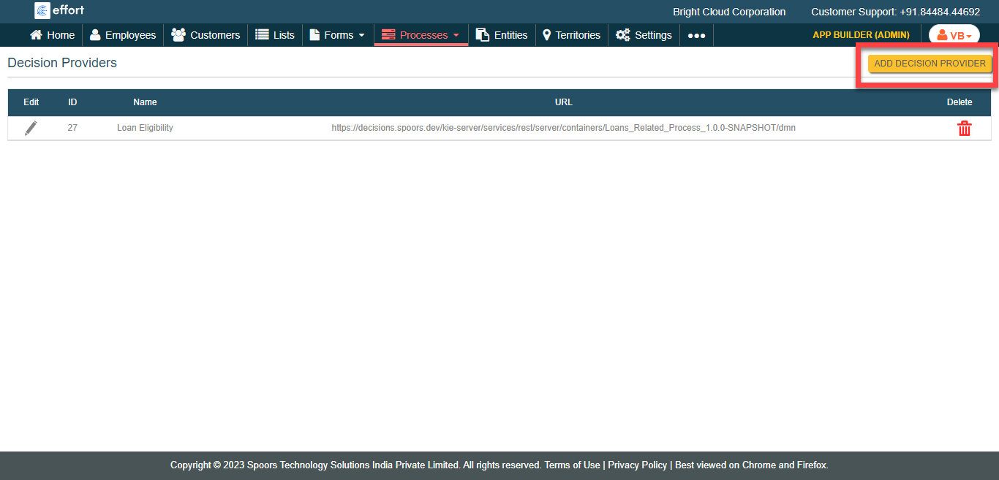Expand the Processes dropdown menu
Image resolution: width=999 pixels, height=480 pixels.
click(421, 35)
